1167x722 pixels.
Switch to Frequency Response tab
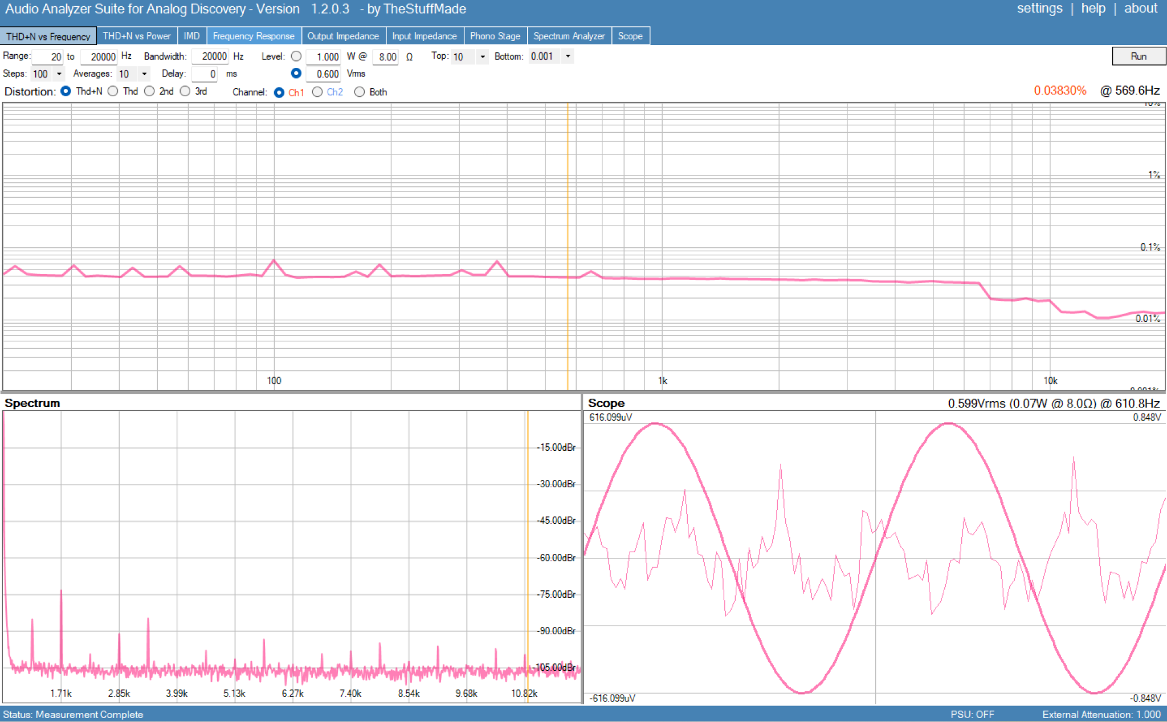(254, 36)
